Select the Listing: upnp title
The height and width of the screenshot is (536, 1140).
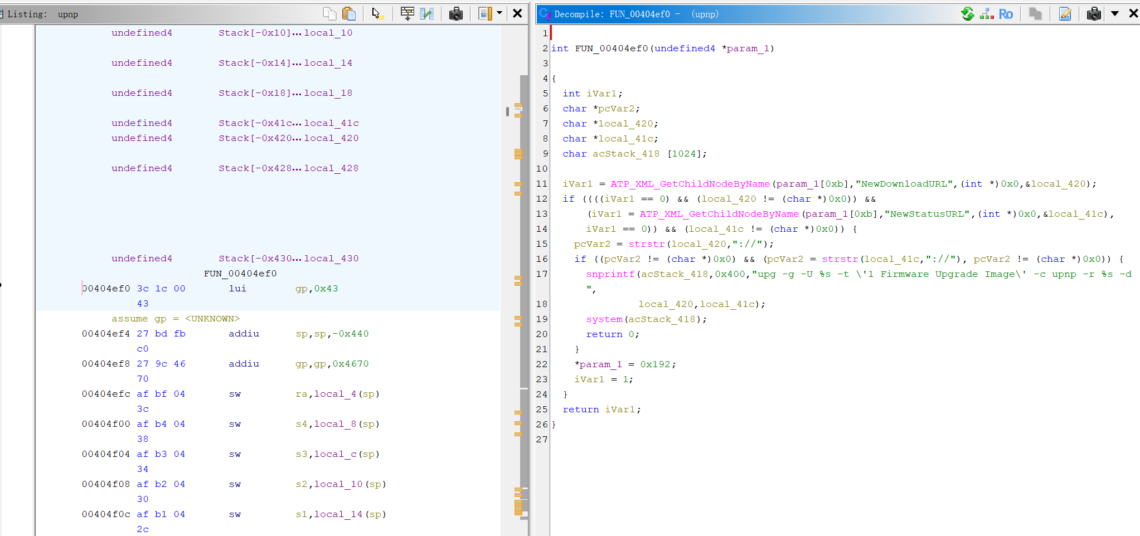click(42, 14)
